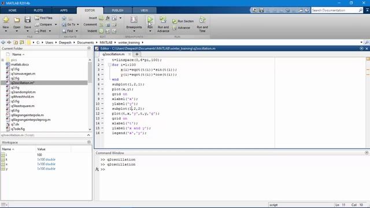Go up one folder level icon
The image size is (370, 208).
[x=16, y=42]
